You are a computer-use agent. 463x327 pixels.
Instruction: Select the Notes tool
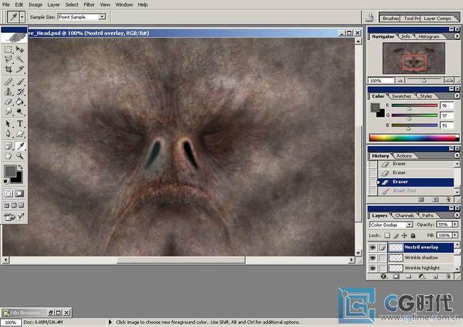(9, 145)
